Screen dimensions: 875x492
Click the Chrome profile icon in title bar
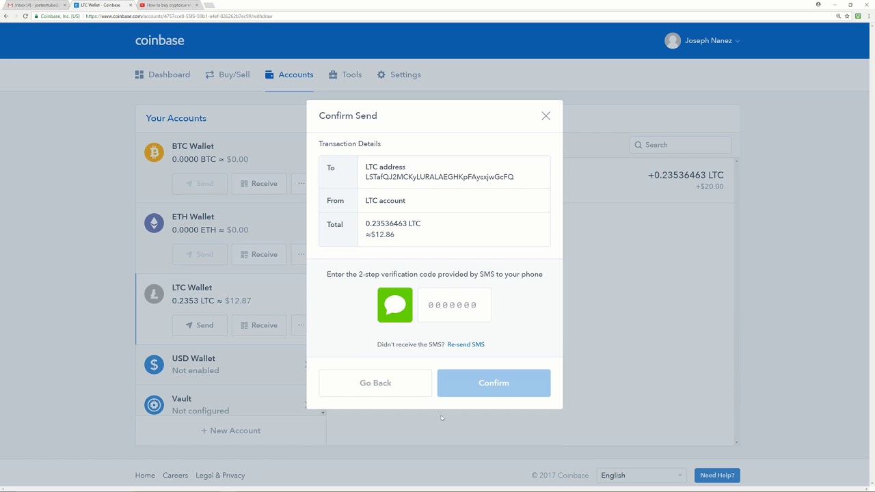(x=818, y=4)
